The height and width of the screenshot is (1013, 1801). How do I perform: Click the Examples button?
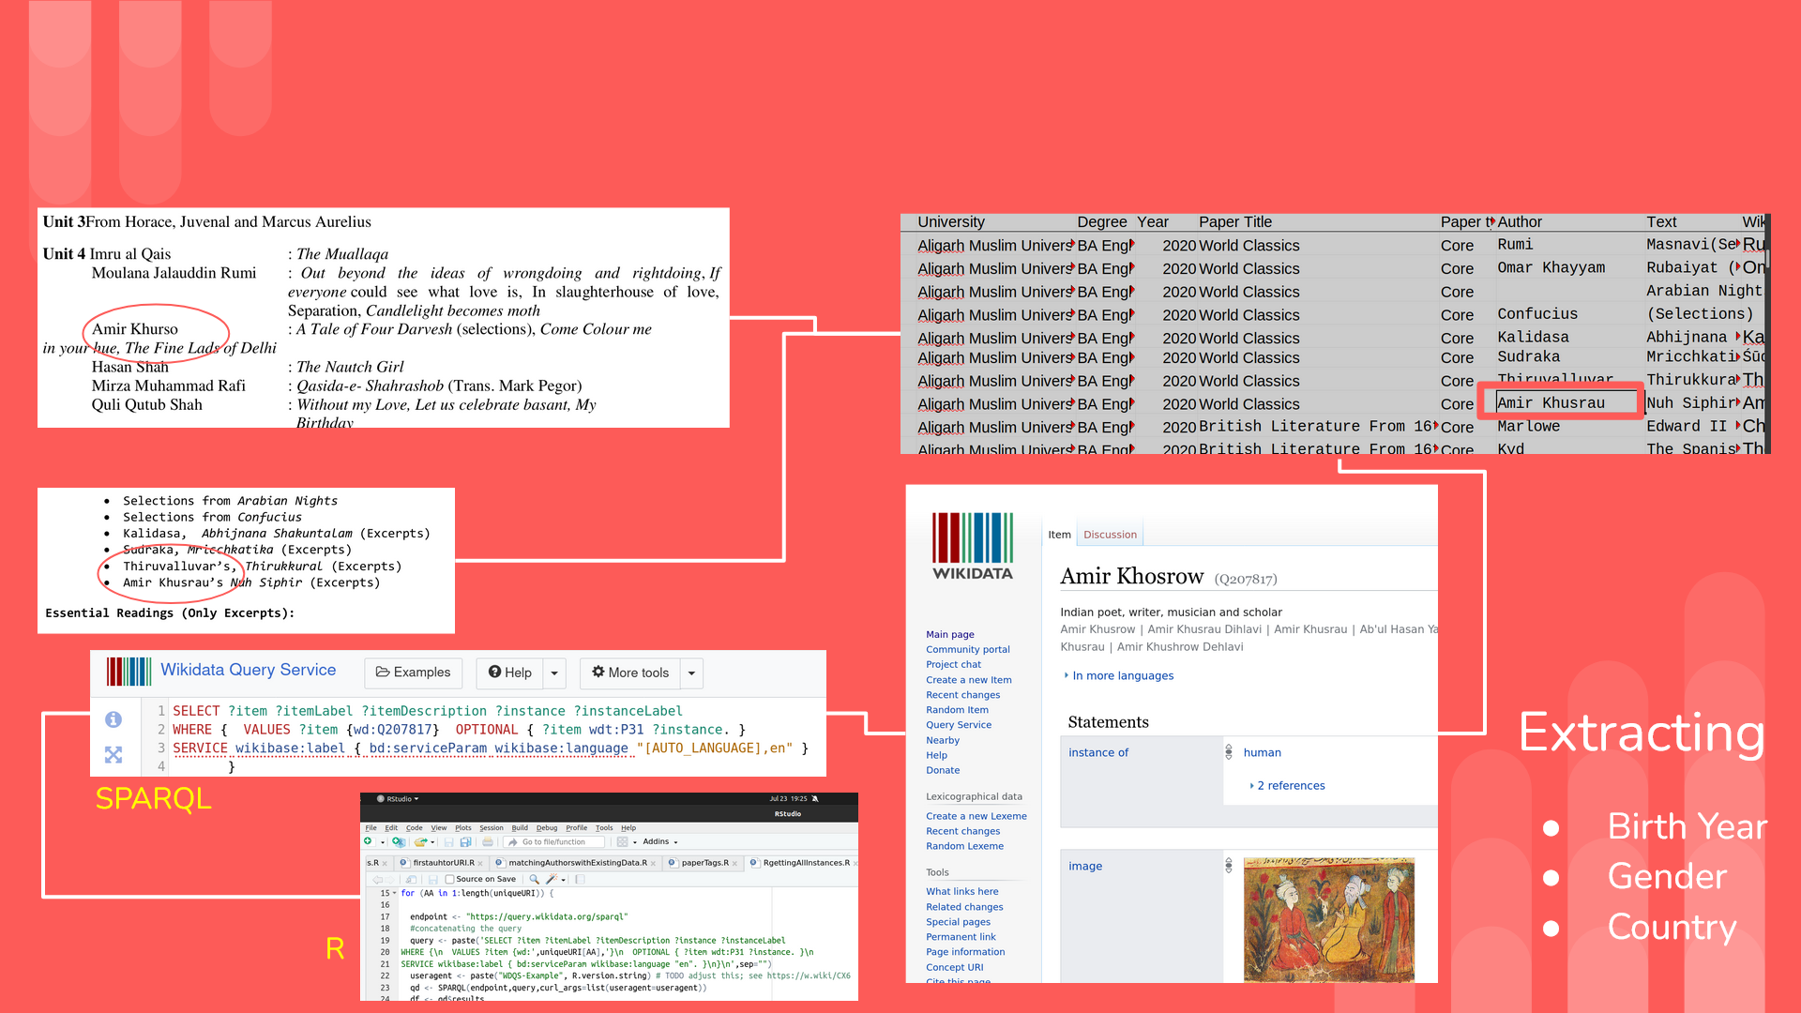click(413, 673)
